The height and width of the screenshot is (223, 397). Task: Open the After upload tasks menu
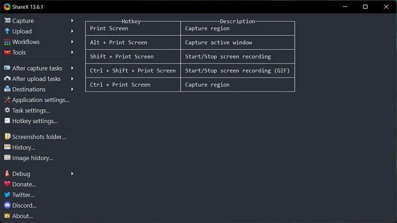click(37, 79)
